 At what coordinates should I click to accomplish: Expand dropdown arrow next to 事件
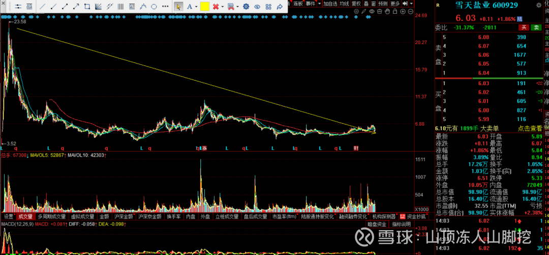pos(319,4)
